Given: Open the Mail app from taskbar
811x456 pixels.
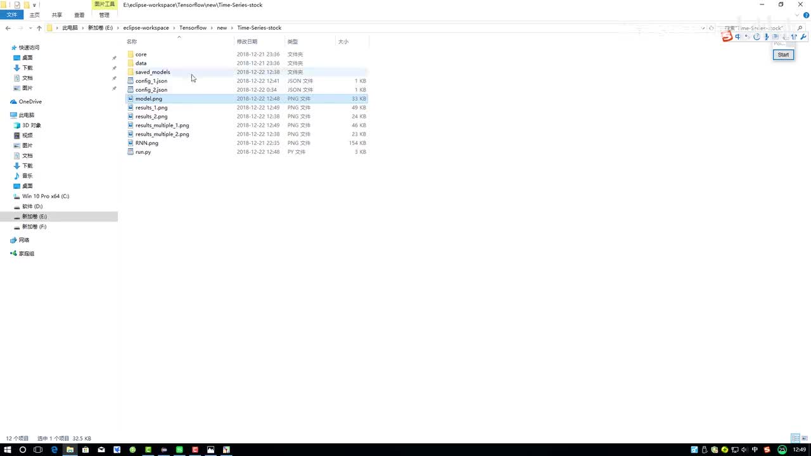Looking at the screenshot, I should (101, 450).
